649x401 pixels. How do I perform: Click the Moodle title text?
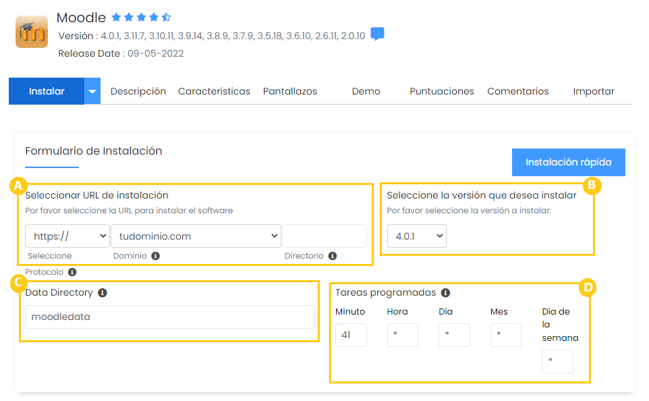(81, 18)
